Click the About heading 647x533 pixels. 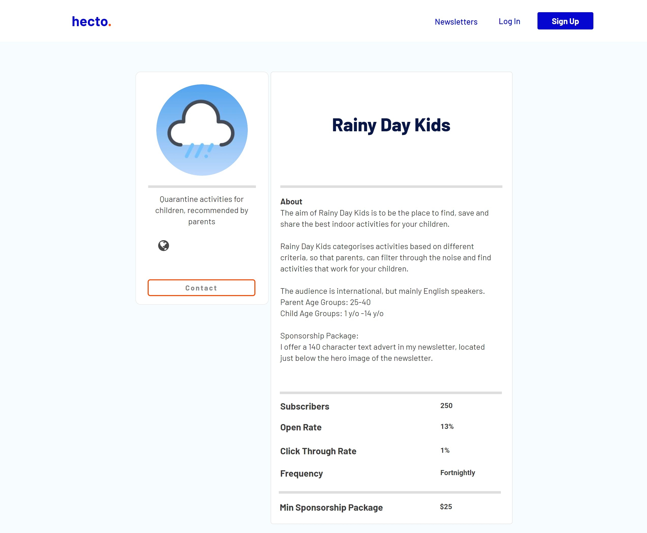[x=291, y=202]
